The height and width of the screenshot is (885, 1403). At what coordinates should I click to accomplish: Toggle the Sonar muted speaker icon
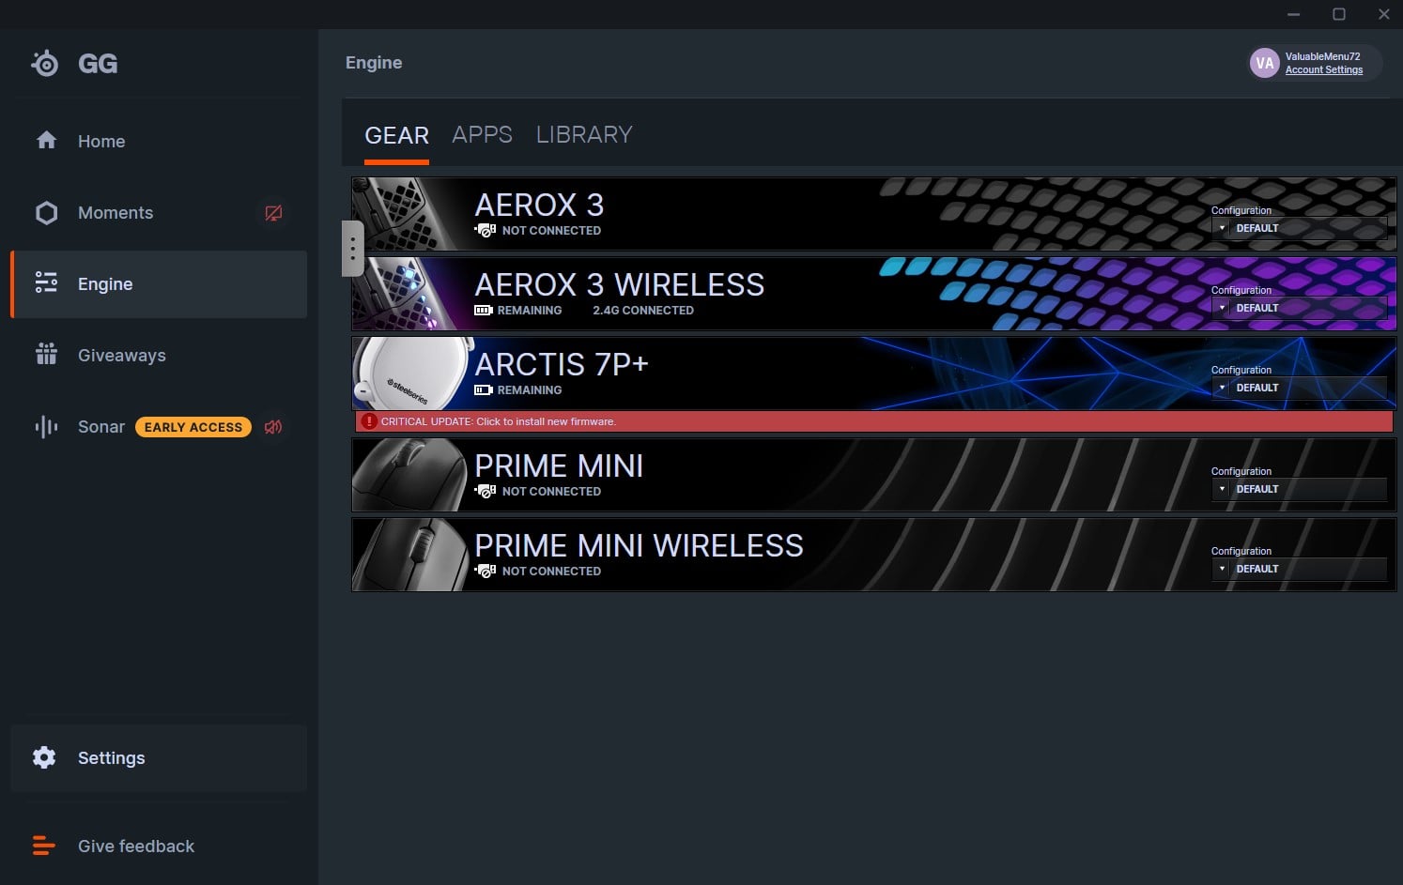pos(273,427)
